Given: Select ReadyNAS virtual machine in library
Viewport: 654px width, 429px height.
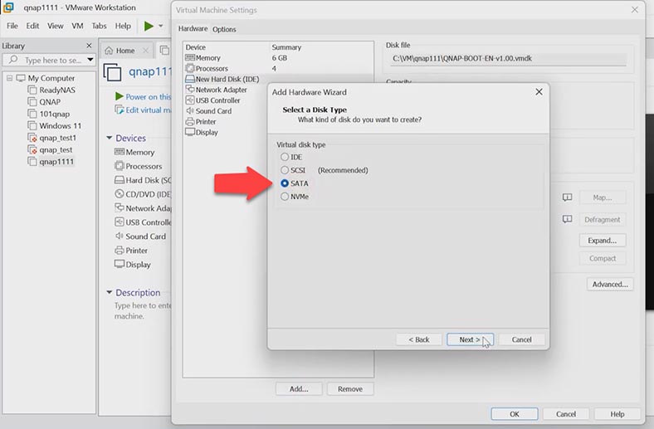Looking at the screenshot, I should [x=51, y=90].
